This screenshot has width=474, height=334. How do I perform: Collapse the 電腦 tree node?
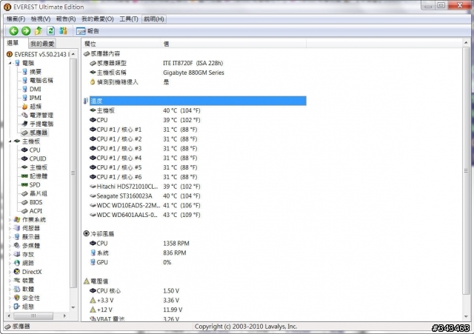tap(10, 63)
